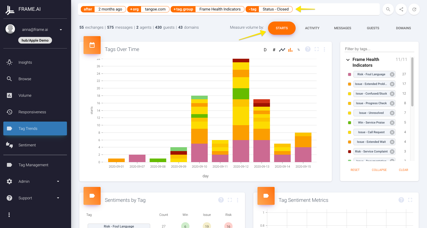This screenshot has height=228, width=427.
Task: Click the share icon button
Action: [x=401, y=9]
